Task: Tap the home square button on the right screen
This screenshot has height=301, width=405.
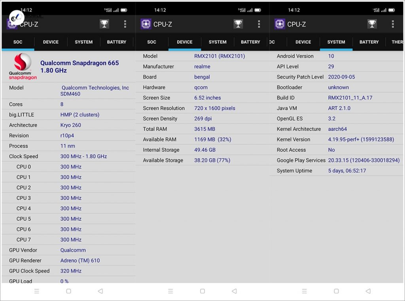Action: tap(336, 291)
